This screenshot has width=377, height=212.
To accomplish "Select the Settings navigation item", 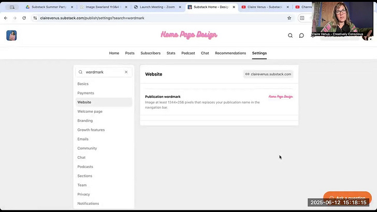I will coord(259,53).
